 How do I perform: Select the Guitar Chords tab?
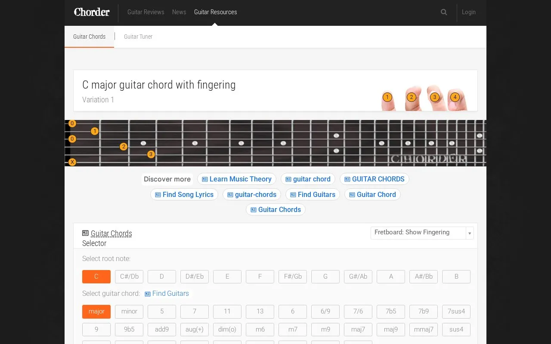point(90,37)
